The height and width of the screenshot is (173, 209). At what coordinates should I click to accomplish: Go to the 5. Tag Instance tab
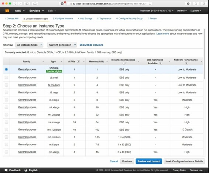pyautogui.click(x=104, y=18)
